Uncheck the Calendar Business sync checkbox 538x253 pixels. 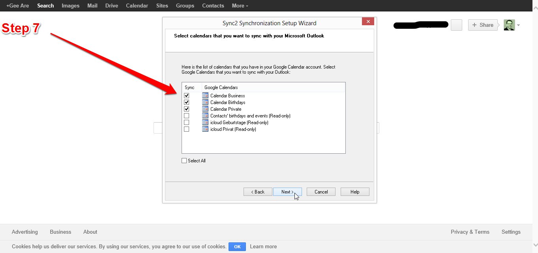coord(187,96)
